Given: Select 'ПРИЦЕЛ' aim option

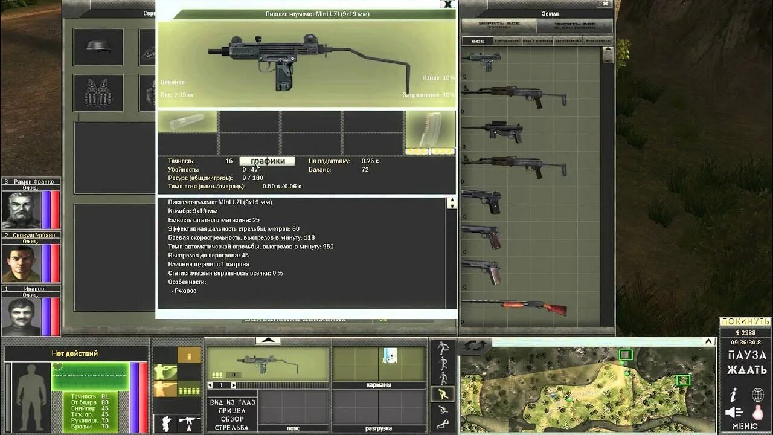Looking at the screenshot, I should point(233,411).
